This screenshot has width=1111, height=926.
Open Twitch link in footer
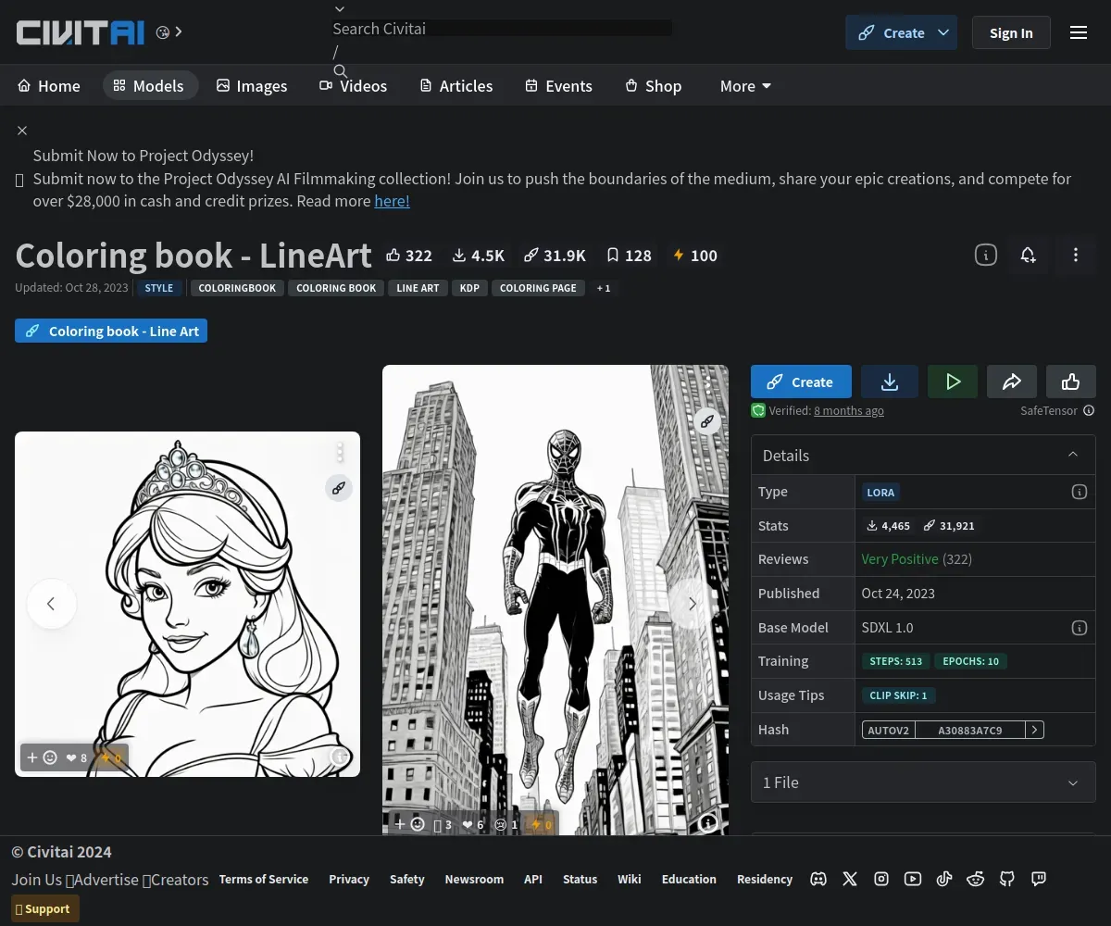coord(1039,879)
